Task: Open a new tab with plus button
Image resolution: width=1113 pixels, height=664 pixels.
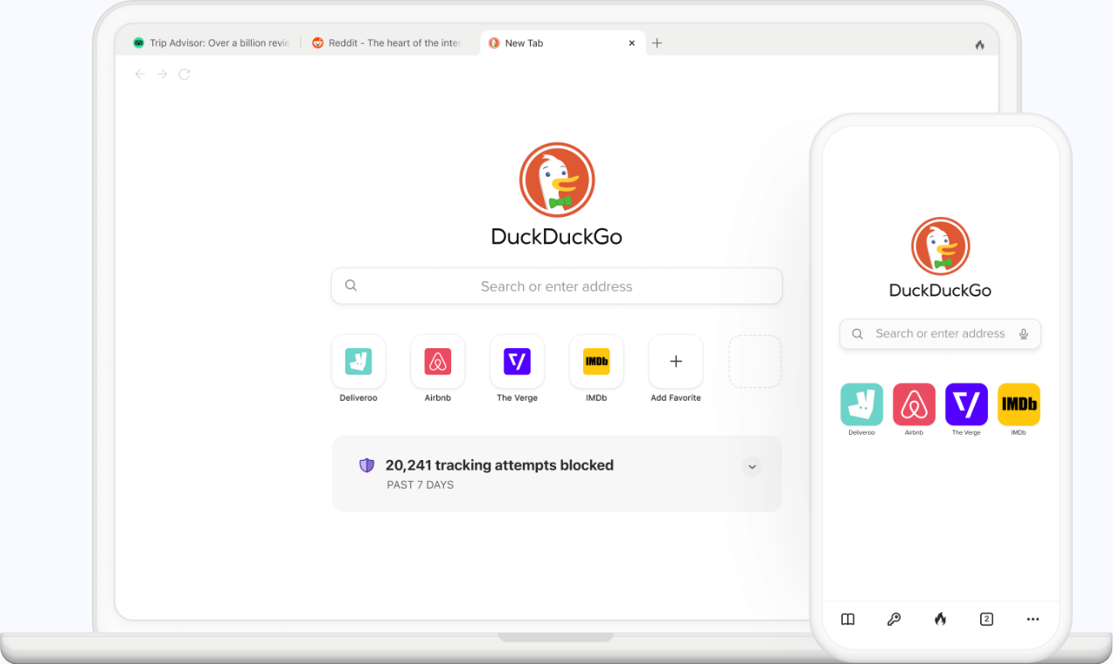Action: (x=657, y=43)
